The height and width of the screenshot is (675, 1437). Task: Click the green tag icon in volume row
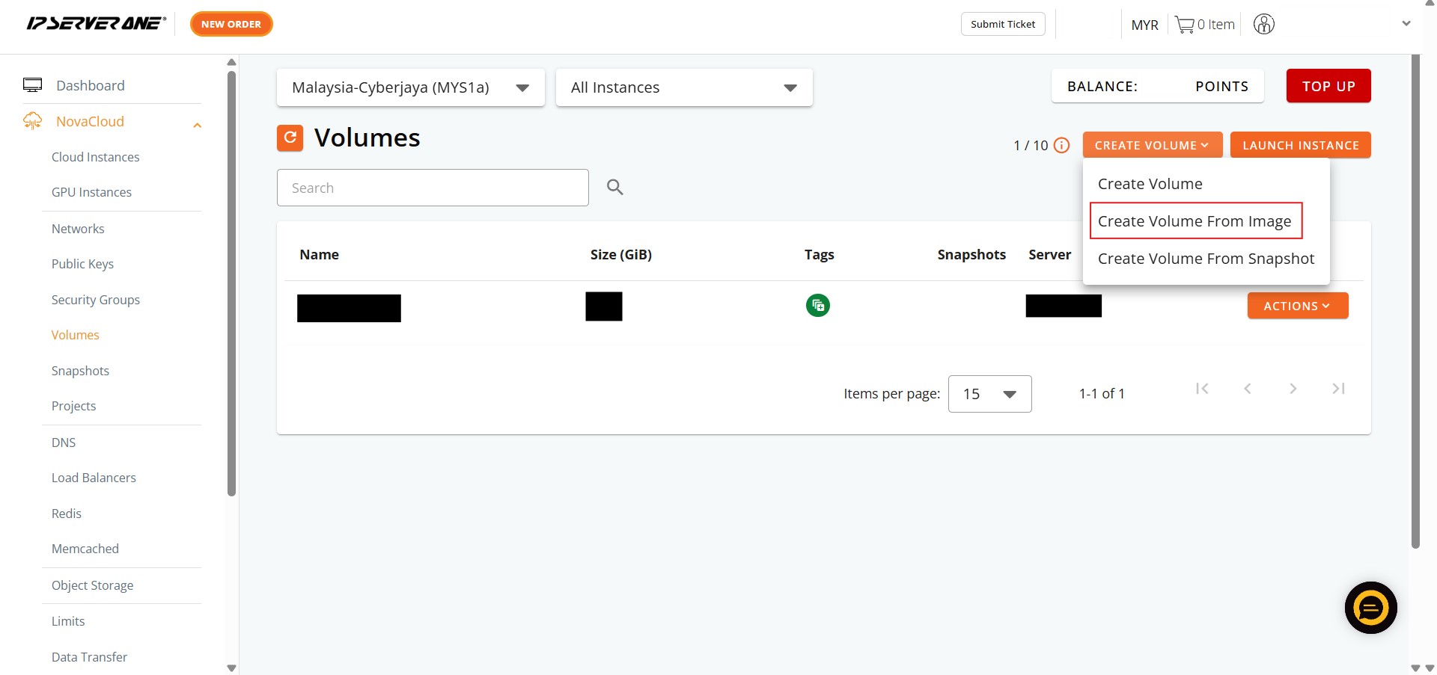(x=817, y=306)
